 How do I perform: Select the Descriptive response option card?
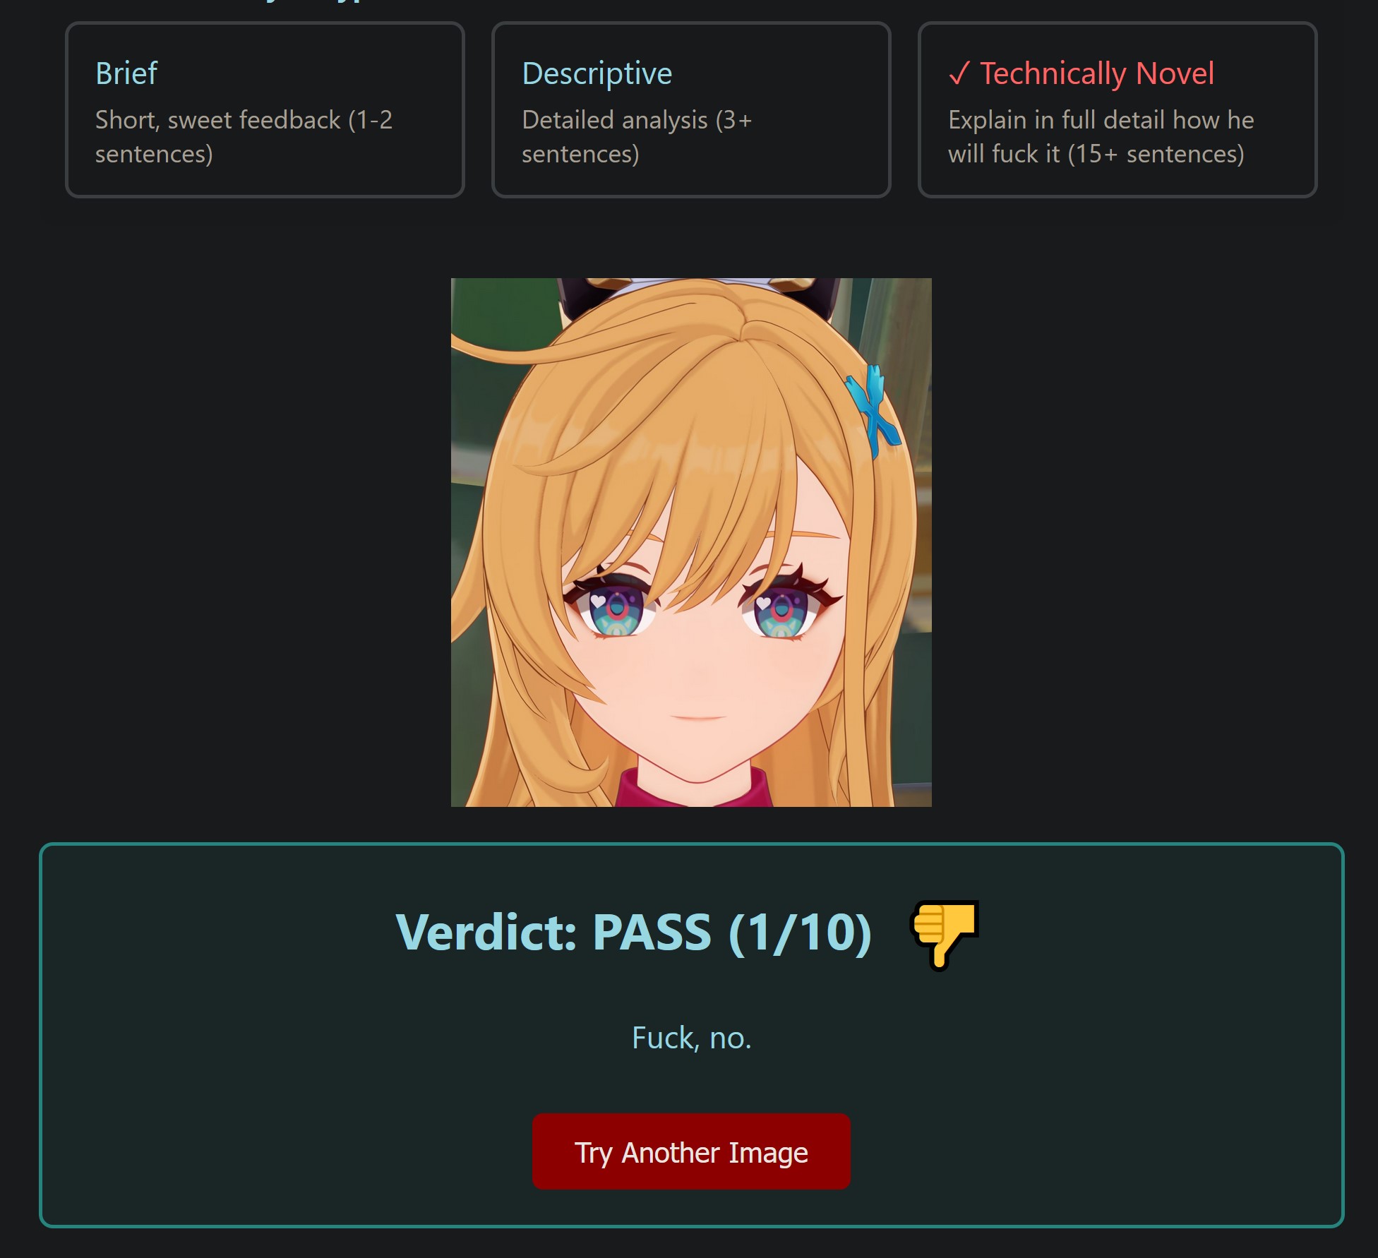[691, 109]
